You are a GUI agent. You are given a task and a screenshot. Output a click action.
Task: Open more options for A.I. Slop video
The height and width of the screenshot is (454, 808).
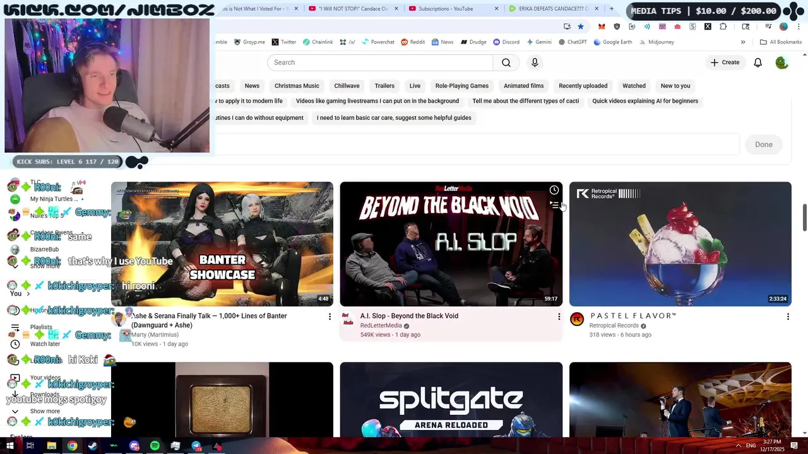(559, 317)
